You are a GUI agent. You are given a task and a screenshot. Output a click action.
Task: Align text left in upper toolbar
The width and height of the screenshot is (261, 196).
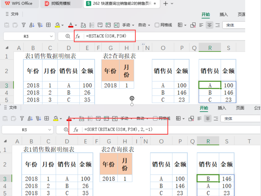(x=201, y=25)
